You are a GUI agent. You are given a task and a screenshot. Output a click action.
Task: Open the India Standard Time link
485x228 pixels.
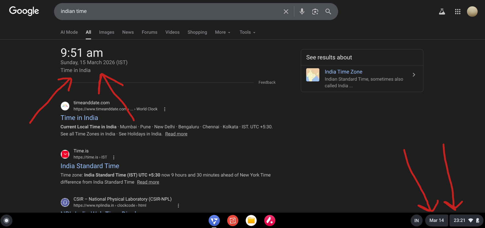pyautogui.click(x=90, y=166)
